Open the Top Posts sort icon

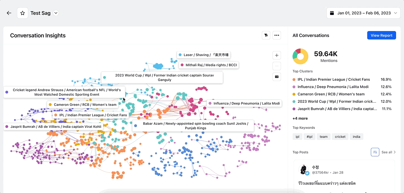click(375, 152)
